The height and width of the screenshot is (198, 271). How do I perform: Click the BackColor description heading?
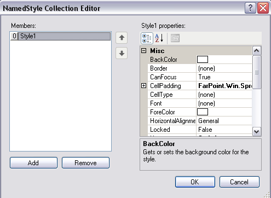[x=159, y=144]
